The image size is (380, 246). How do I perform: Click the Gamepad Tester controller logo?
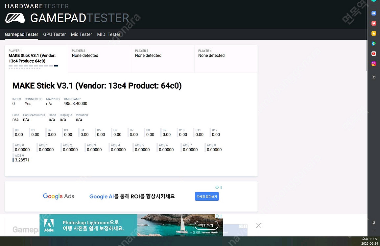pyautogui.click(x=15, y=18)
